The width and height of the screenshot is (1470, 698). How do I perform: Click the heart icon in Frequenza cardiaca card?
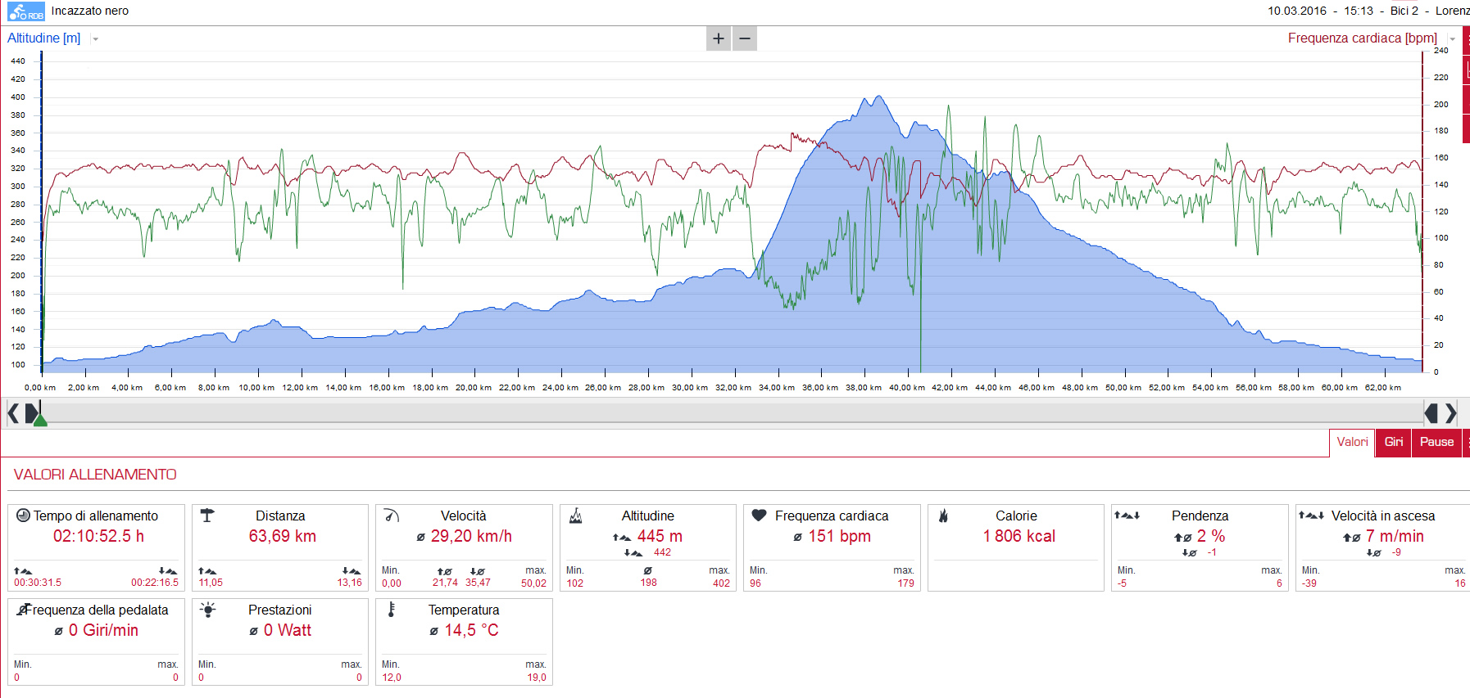[760, 516]
